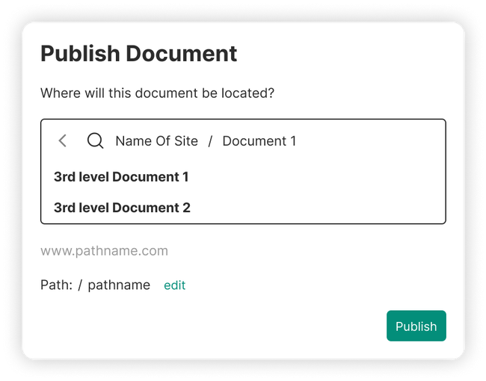This screenshot has height=381, width=486.
Task: Click the slash before pathname
Action: point(80,285)
